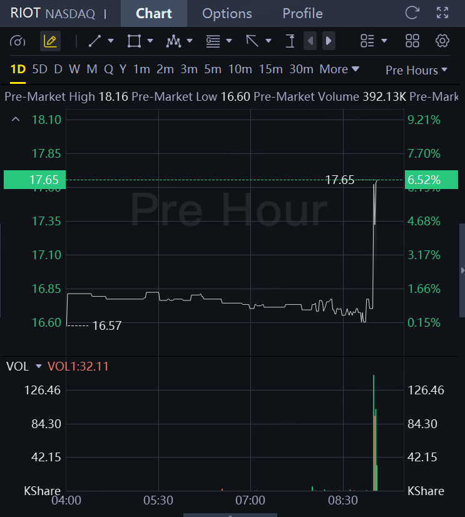Open the multi-chart grid view
This screenshot has width=465, height=517.
coord(412,41)
